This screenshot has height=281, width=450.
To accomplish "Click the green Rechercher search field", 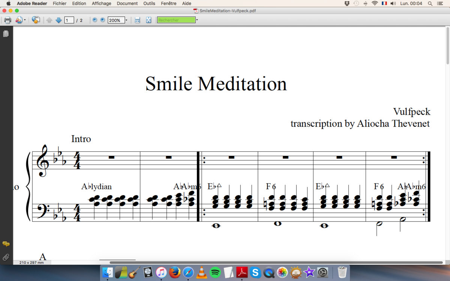I will (x=176, y=20).
